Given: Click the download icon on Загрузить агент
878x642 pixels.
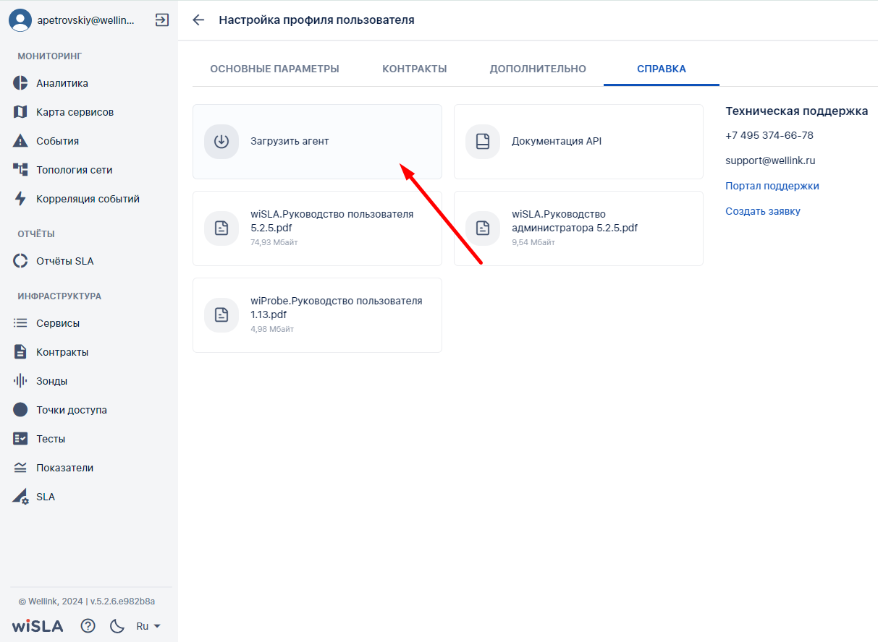Looking at the screenshot, I should (x=221, y=142).
